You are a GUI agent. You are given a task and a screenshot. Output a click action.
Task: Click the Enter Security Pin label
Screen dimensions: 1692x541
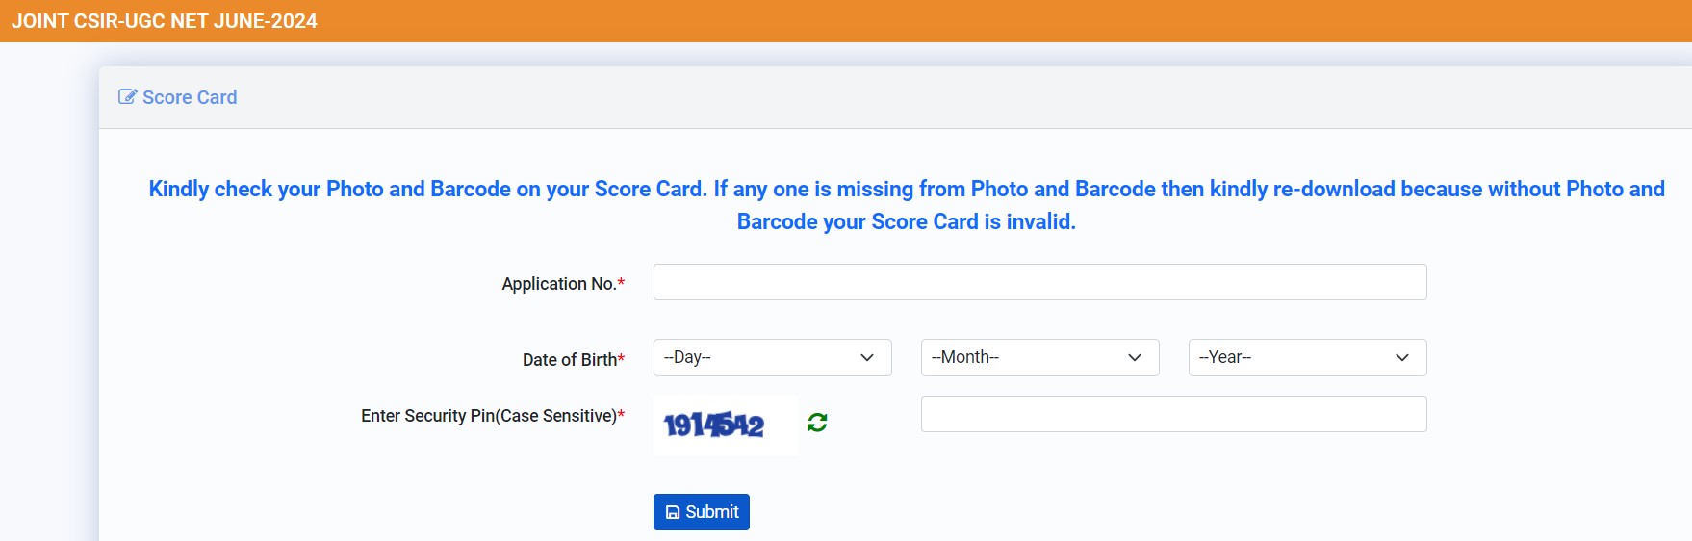488,416
